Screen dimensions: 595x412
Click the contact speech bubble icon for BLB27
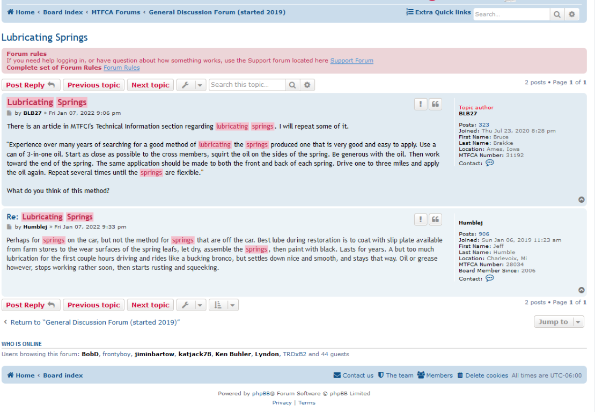(x=489, y=163)
